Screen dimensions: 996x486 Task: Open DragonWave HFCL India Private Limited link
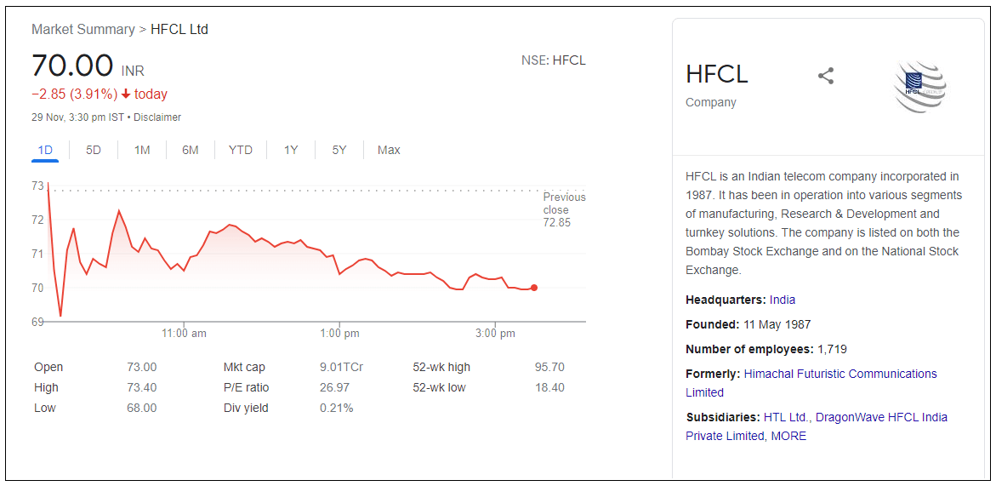point(817,427)
